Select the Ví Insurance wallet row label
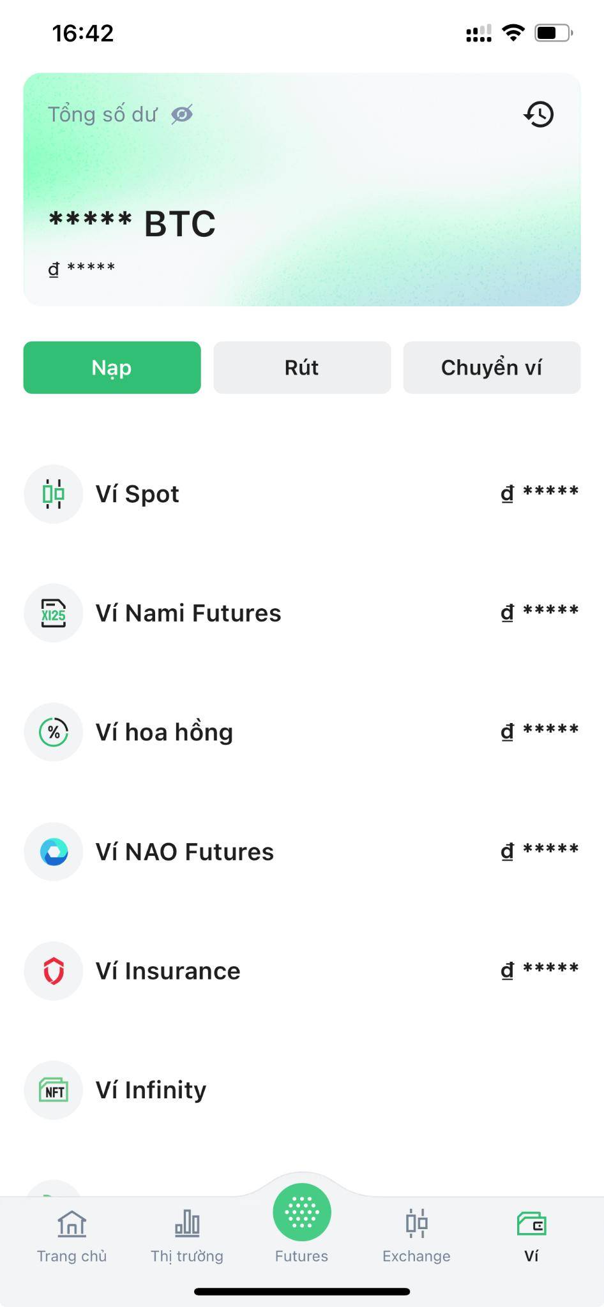This screenshot has width=604, height=1307. pyautogui.click(x=168, y=971)
